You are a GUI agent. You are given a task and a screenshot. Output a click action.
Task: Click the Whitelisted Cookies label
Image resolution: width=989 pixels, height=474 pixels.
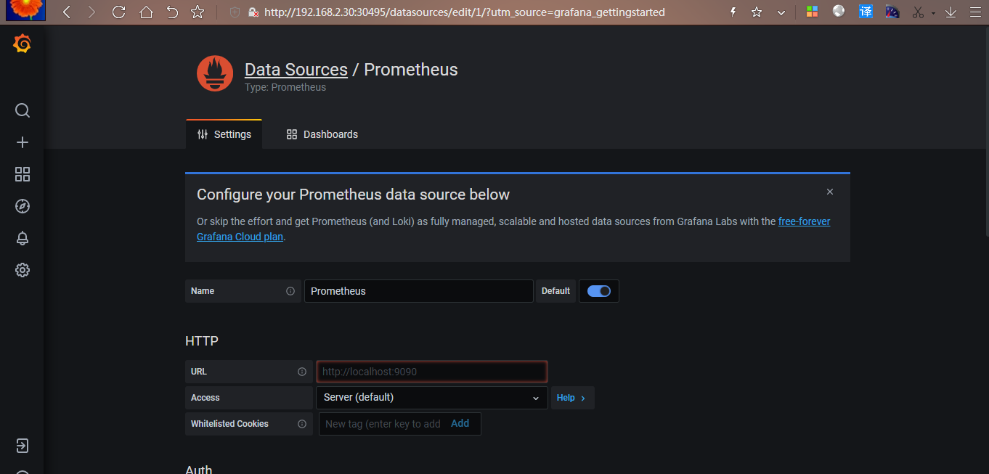coord(229,424)
